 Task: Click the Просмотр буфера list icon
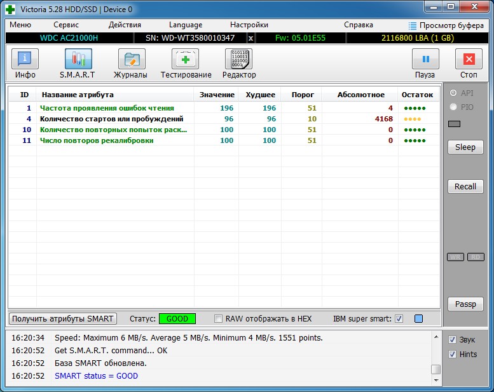tap(412, 25)
